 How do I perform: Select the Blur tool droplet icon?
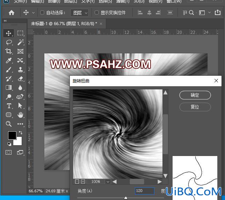[x=20, y=88]
